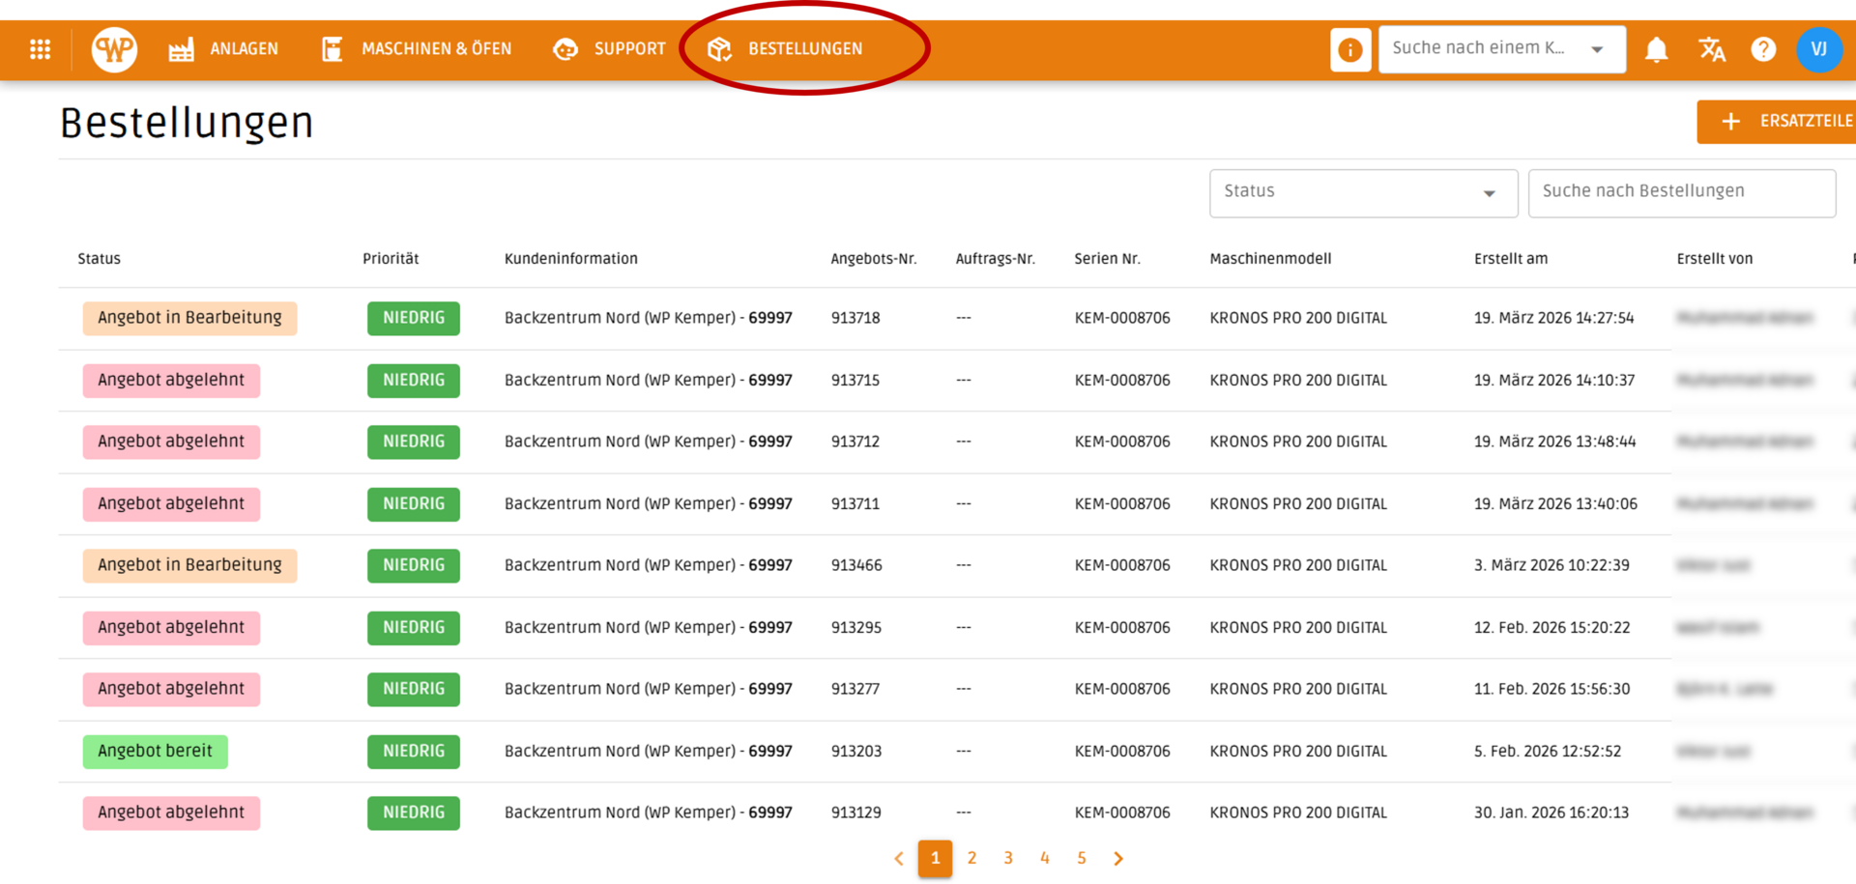Open the apps grid launcher
Image resolution: width=1856 pixels, height=884 pixels.
coord(40,49)
